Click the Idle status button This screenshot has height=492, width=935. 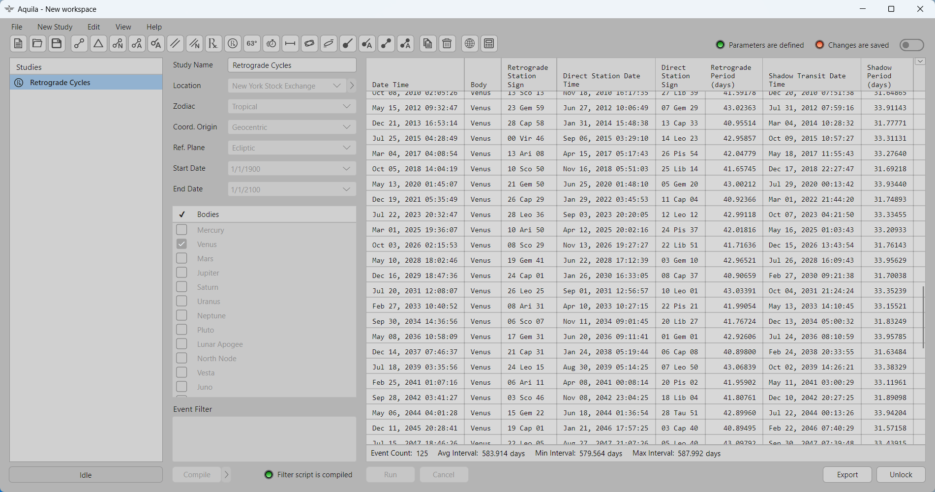[x=86, y=475]
